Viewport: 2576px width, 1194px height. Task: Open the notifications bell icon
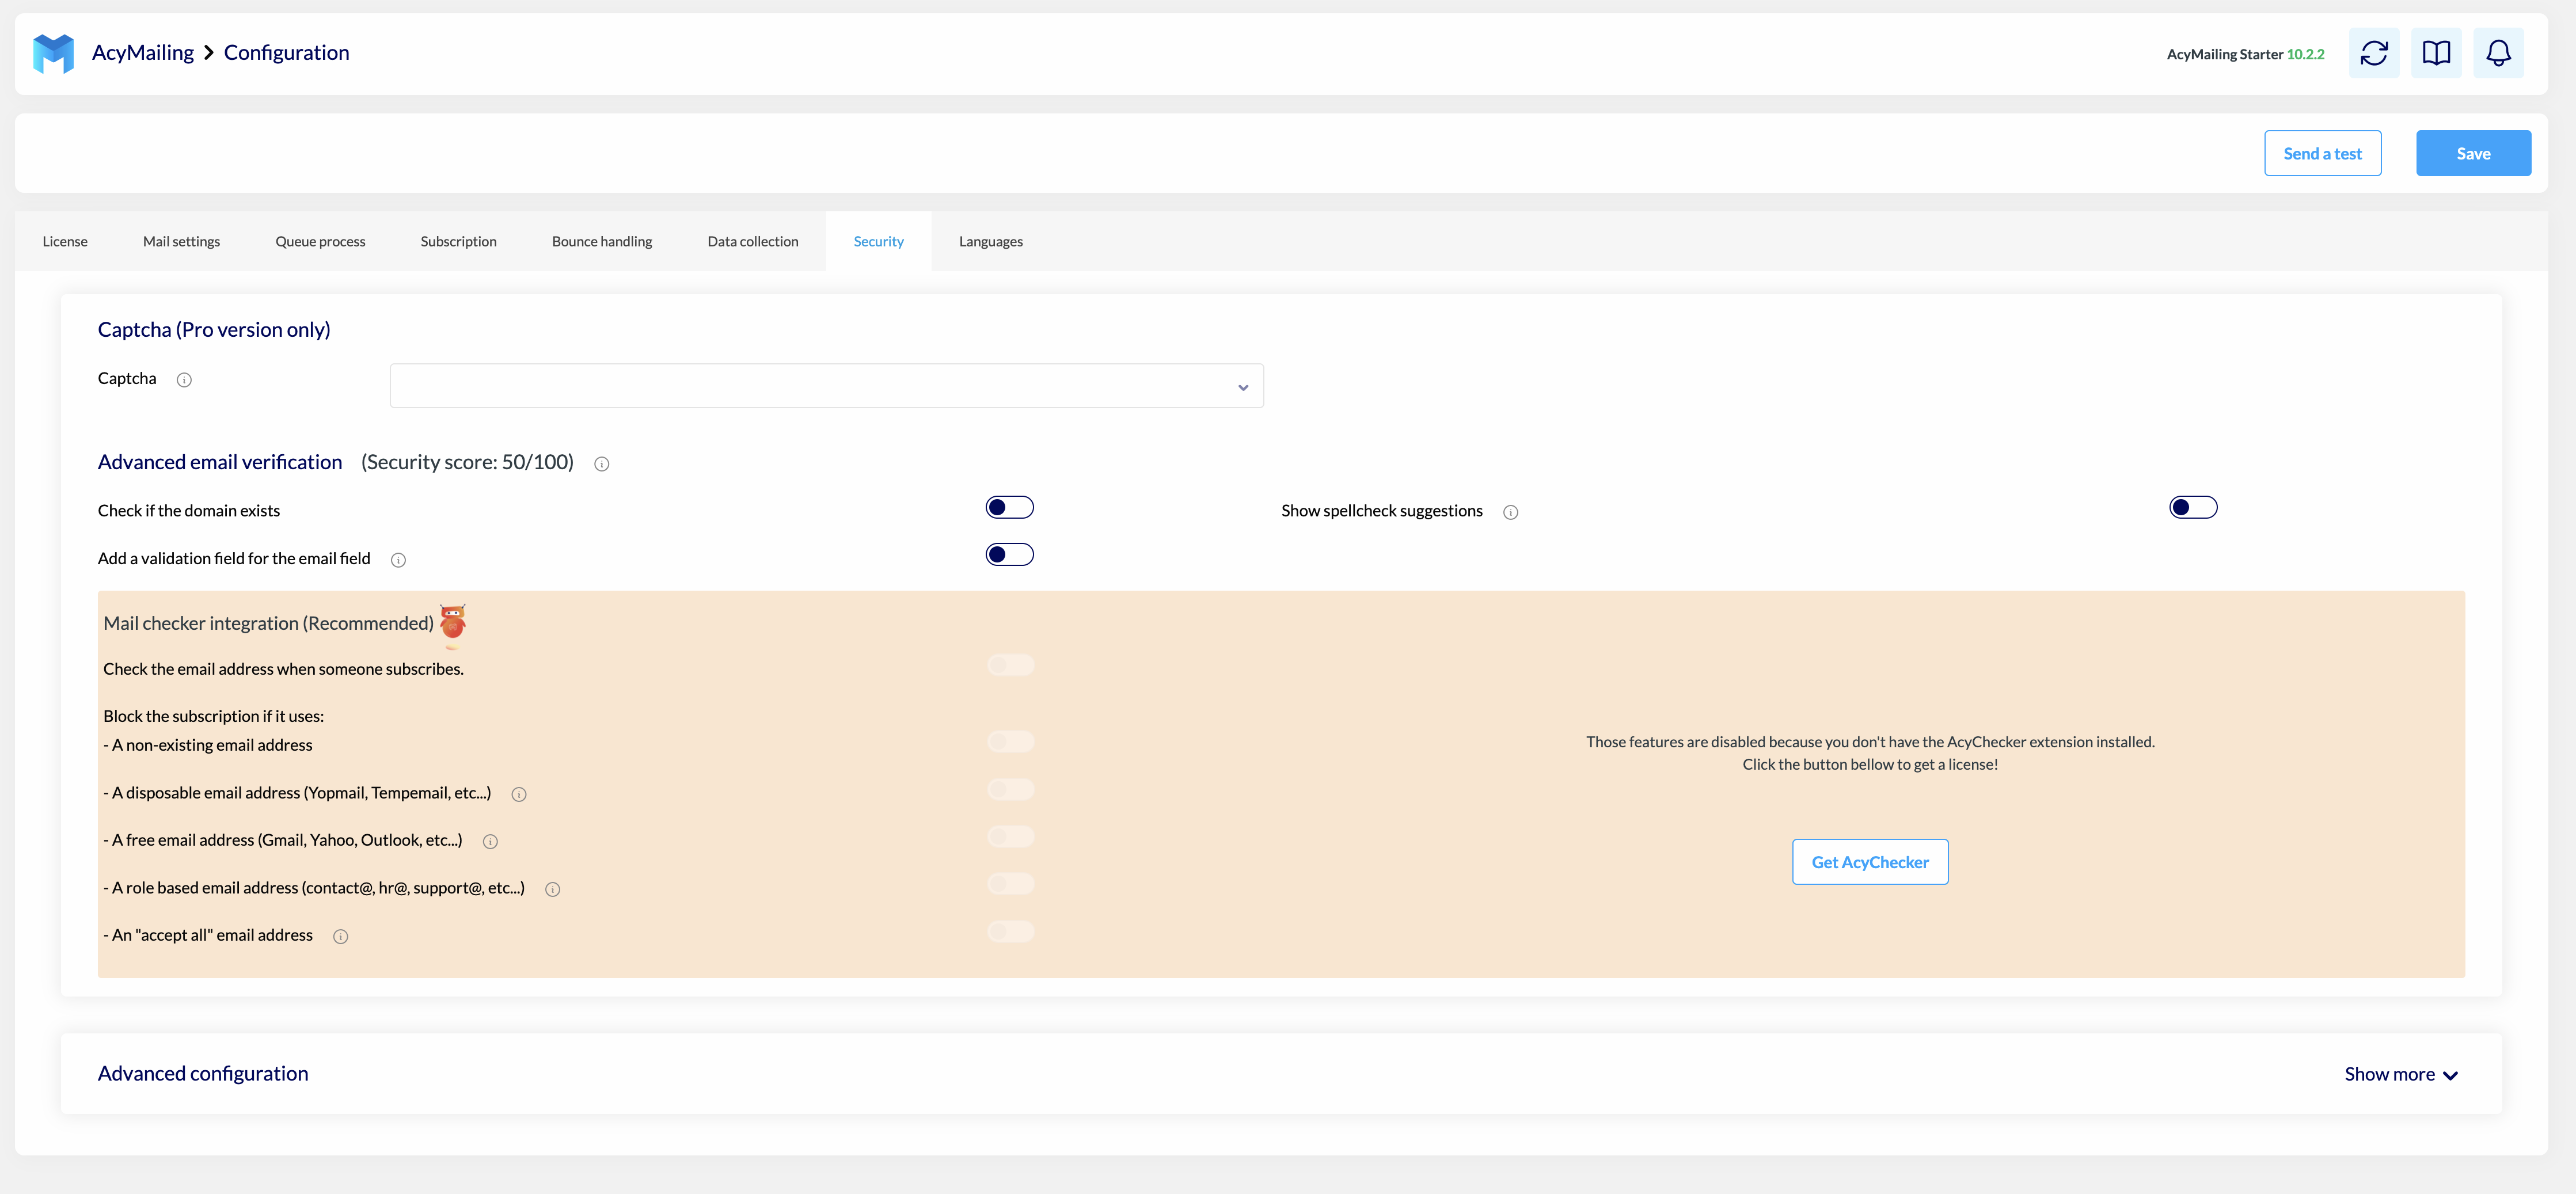2498,53
